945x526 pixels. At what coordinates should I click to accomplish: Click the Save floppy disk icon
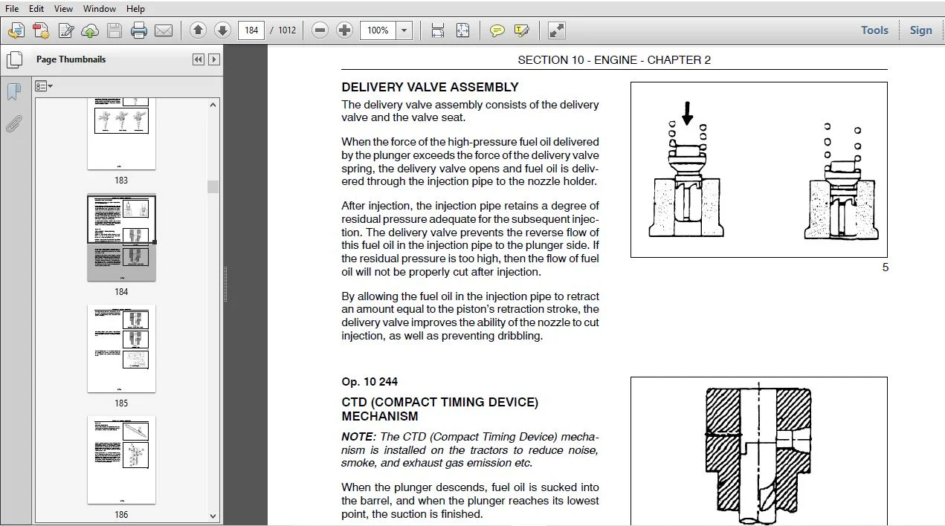click(114, 30)
